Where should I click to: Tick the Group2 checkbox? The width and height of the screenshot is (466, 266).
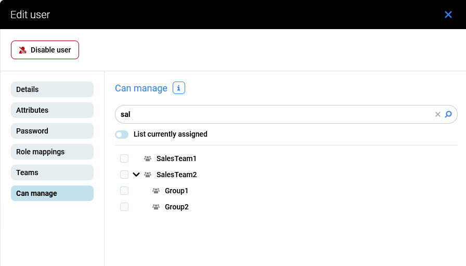pos(124,207)
